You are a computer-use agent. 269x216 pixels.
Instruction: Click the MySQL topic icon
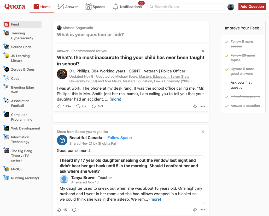coord(7,169)
